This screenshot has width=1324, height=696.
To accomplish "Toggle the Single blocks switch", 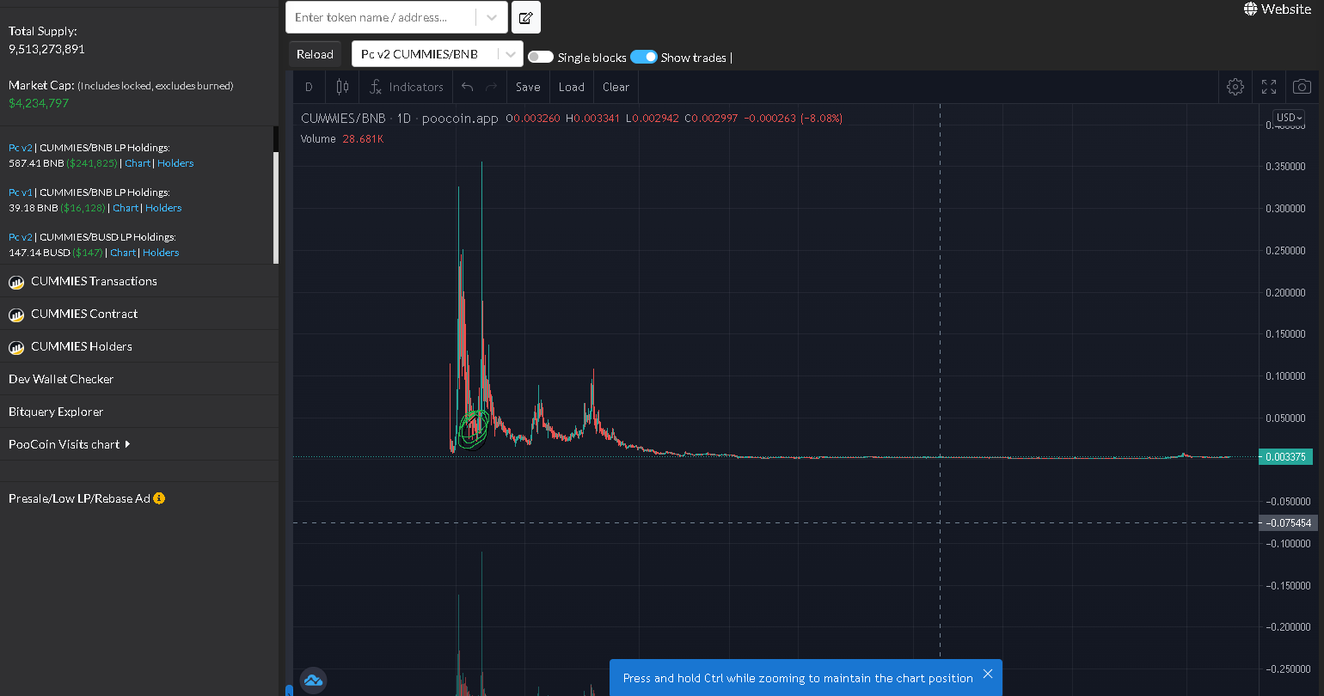I will click(x=541, y=57).
